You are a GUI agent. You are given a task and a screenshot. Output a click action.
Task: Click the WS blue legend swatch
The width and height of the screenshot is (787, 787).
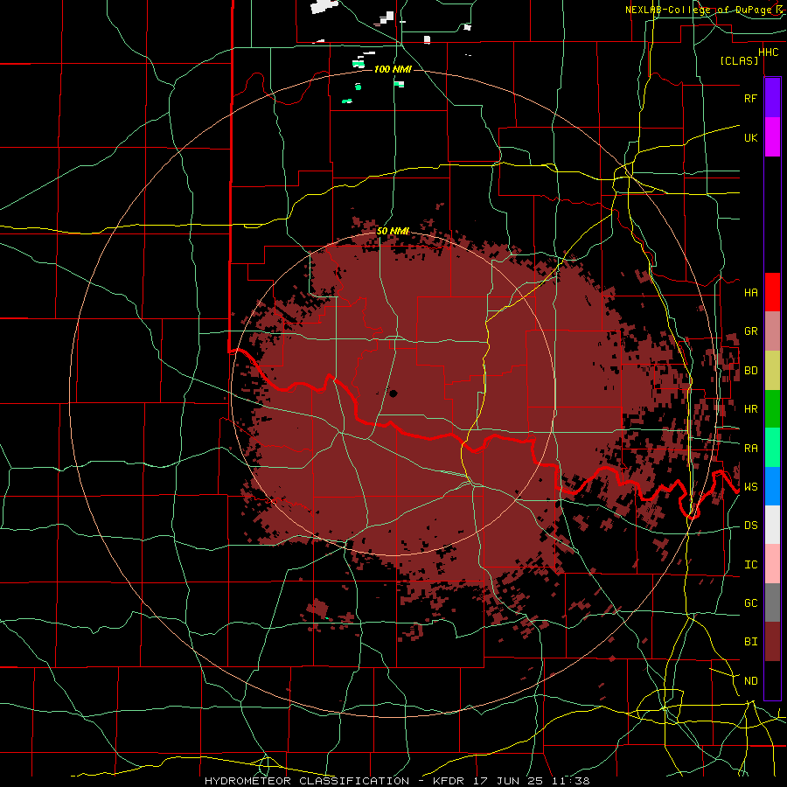pyautogui.click(x=772, y=486)
